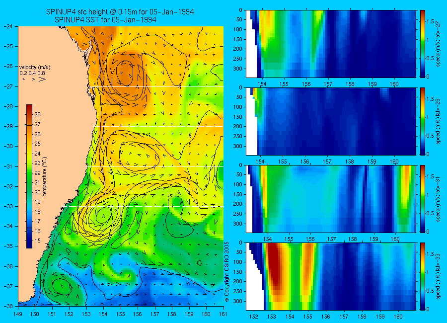The width and height of the screenshot is (447, 323).
Task: Click the speed section panel for lat=-31
Action: pos(331,199)
